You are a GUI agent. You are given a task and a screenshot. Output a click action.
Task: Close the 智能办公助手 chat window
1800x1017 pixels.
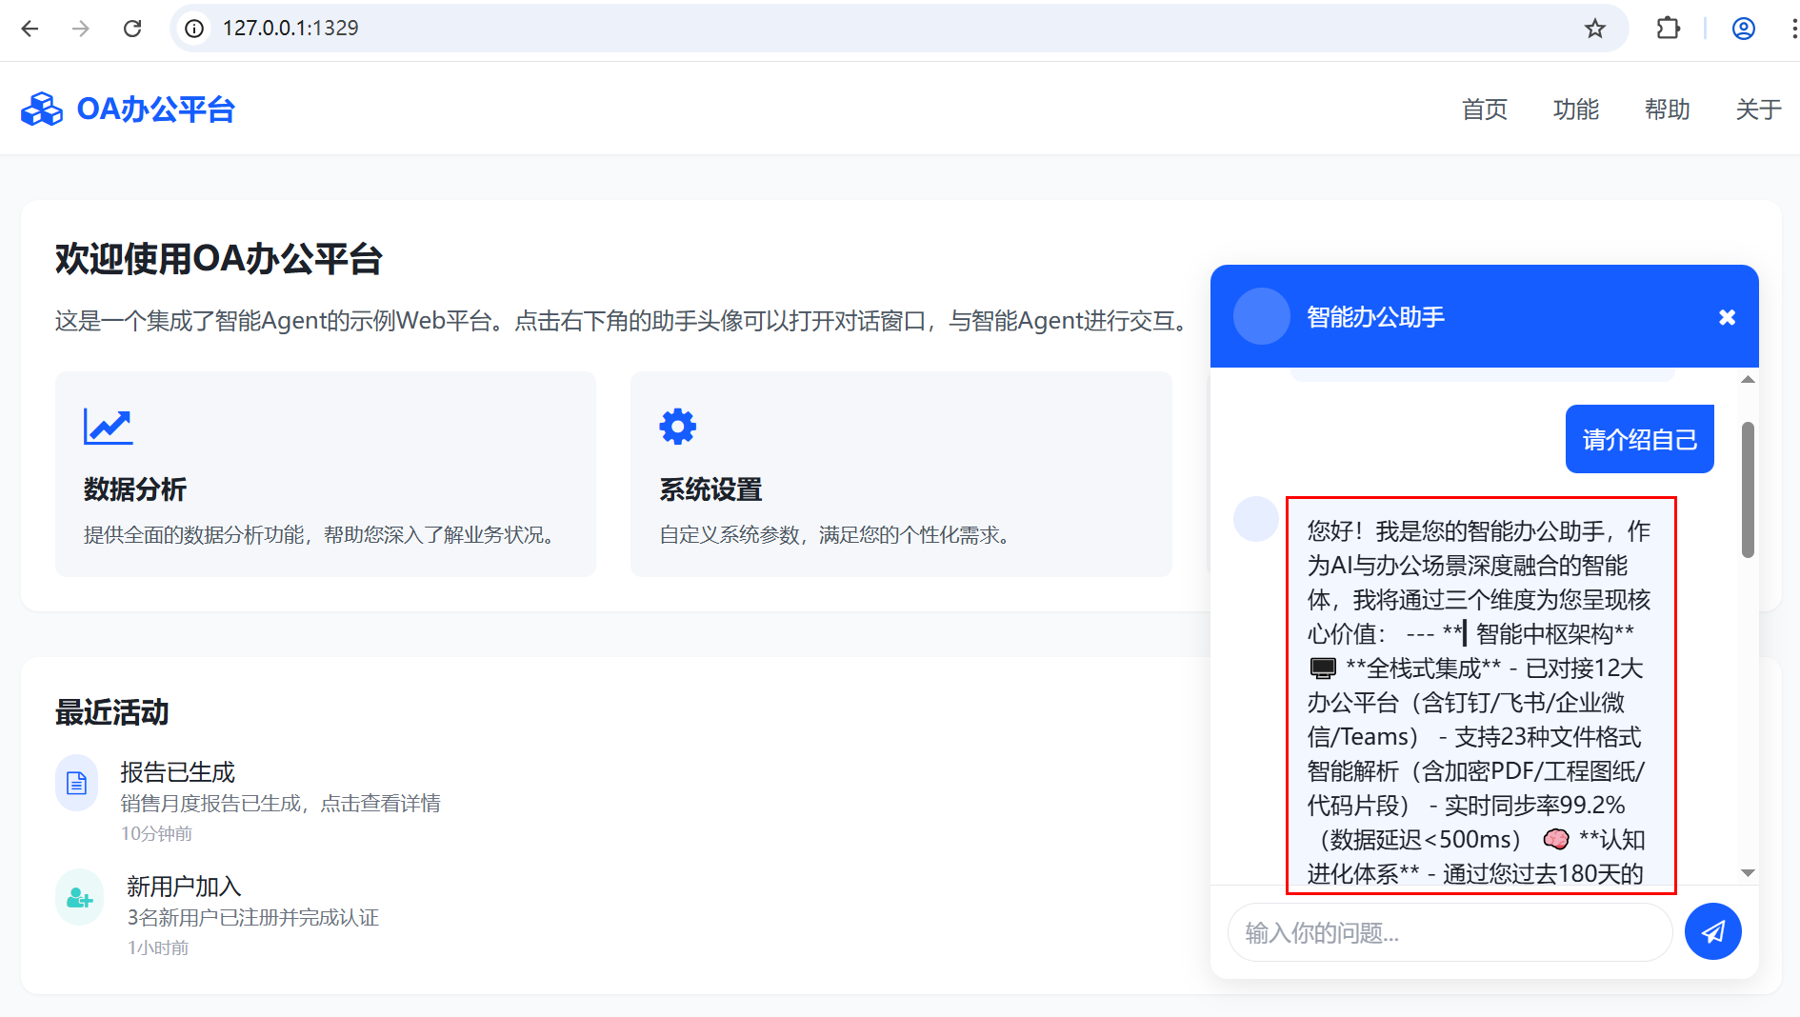pyautogui.click(x=1727, y=317)
